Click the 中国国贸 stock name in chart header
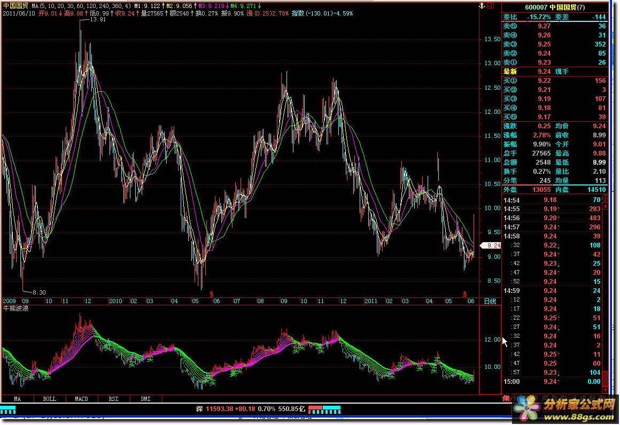Screen dimensions: 620x425 pyautogui.click(x=16, y=6)
